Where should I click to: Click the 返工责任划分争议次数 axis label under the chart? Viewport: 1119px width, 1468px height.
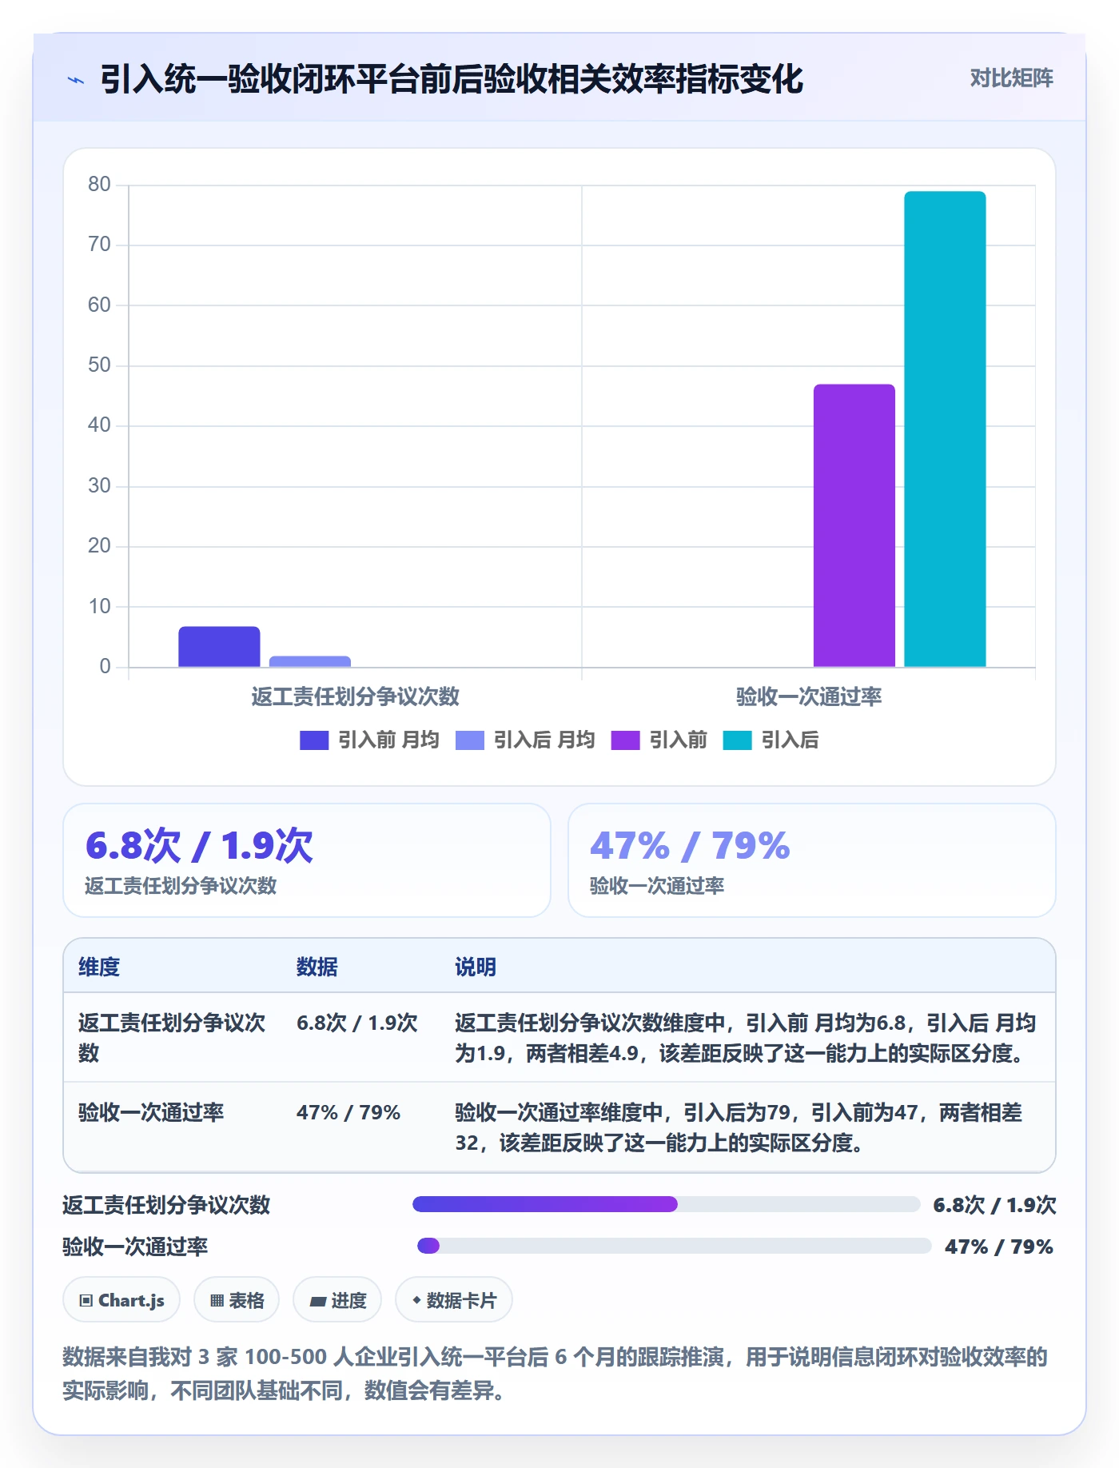point(356,696)
